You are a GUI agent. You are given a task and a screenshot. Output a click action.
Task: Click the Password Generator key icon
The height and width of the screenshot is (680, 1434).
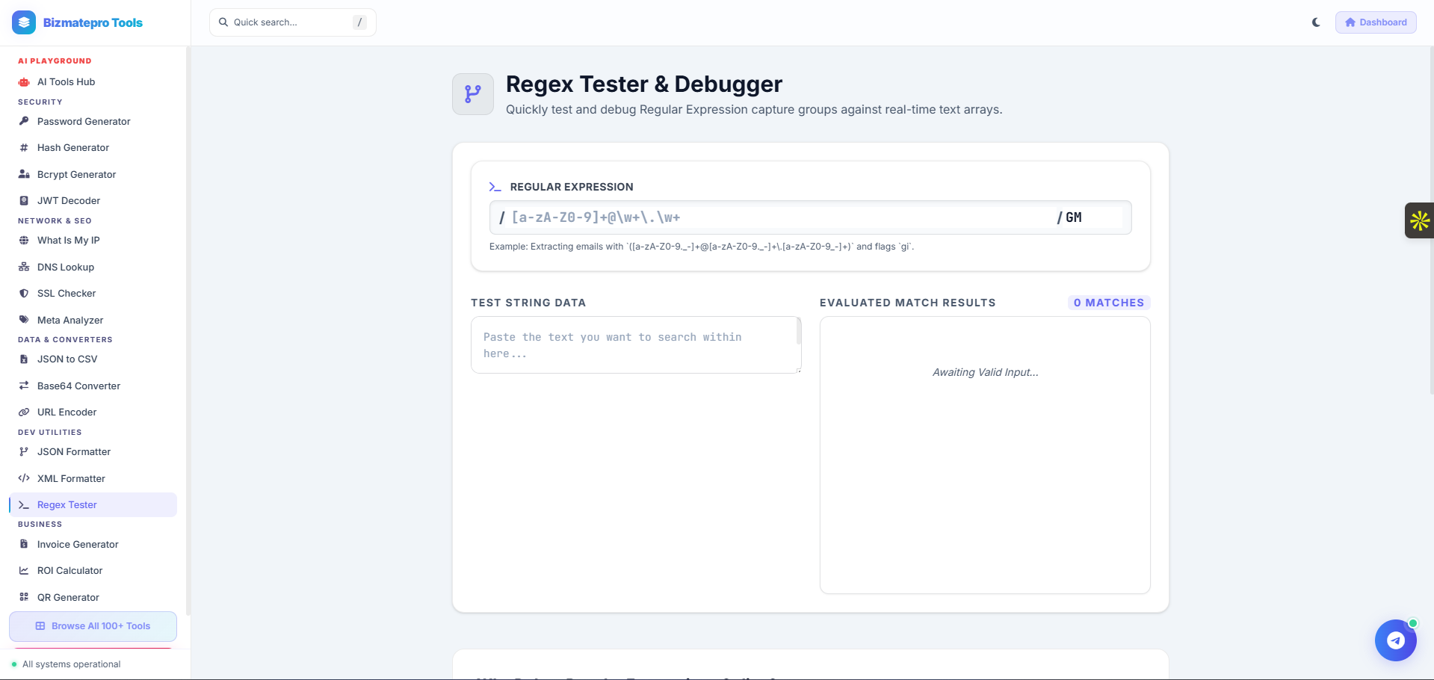click(24, 121)
